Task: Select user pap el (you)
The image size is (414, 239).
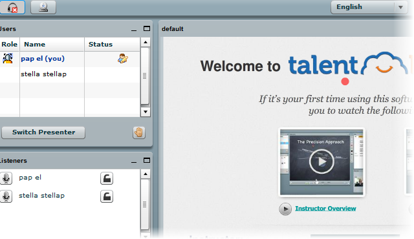Action: tap(43, 59)
